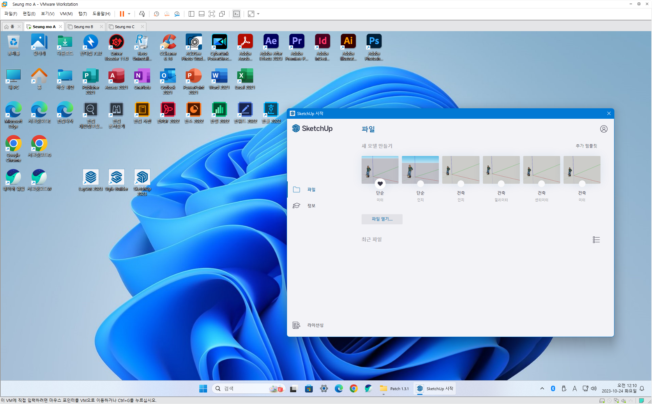Open the 라이선싱 section in sidebar

(315, 325)
